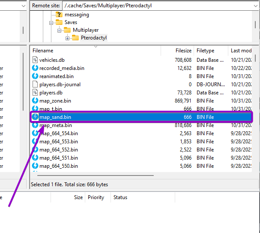Select Pterodactyl in the remote tree
The width and height of the screenshot is (260, 233).
click(94, 38)
